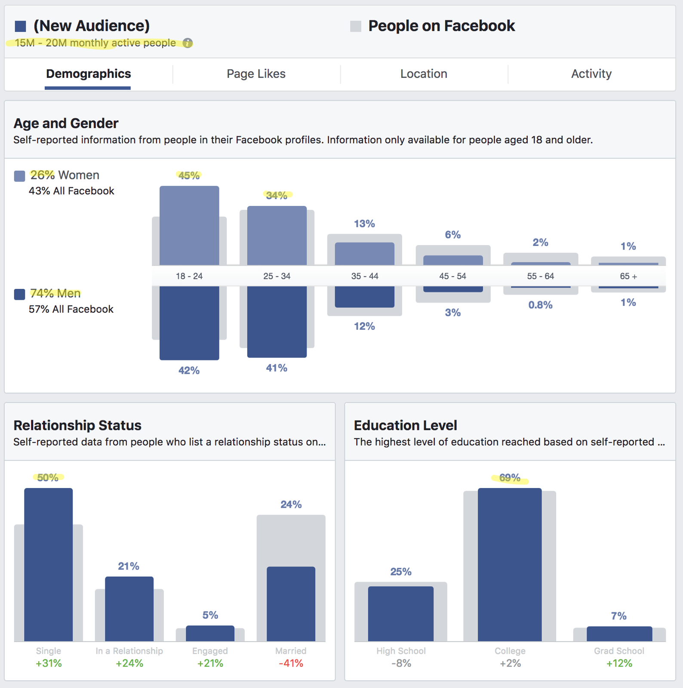Click the Women legend color square
Screen dimensions: 683x688
[x=19, y=176]
